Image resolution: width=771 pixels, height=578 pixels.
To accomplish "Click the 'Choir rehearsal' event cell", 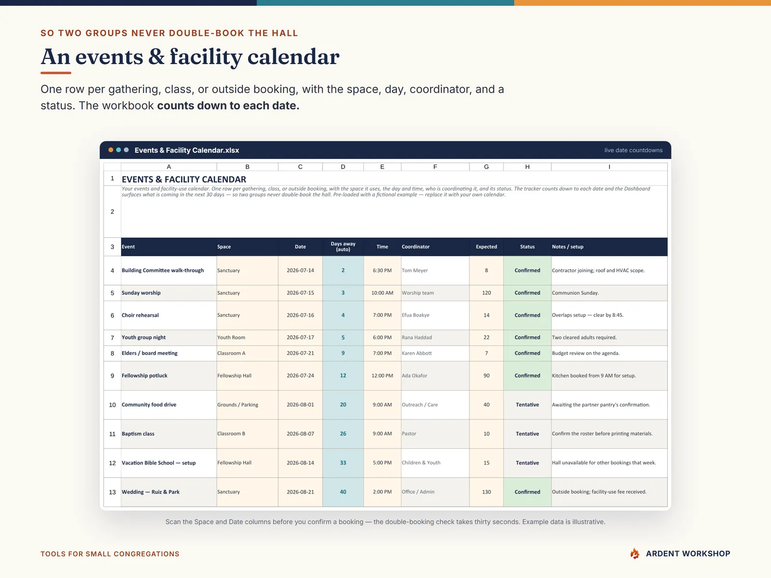I will pyautogui.click(x=169, y=315).
